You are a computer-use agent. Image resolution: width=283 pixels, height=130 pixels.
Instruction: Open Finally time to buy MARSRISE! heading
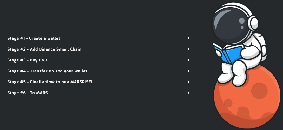click(61, 82)
